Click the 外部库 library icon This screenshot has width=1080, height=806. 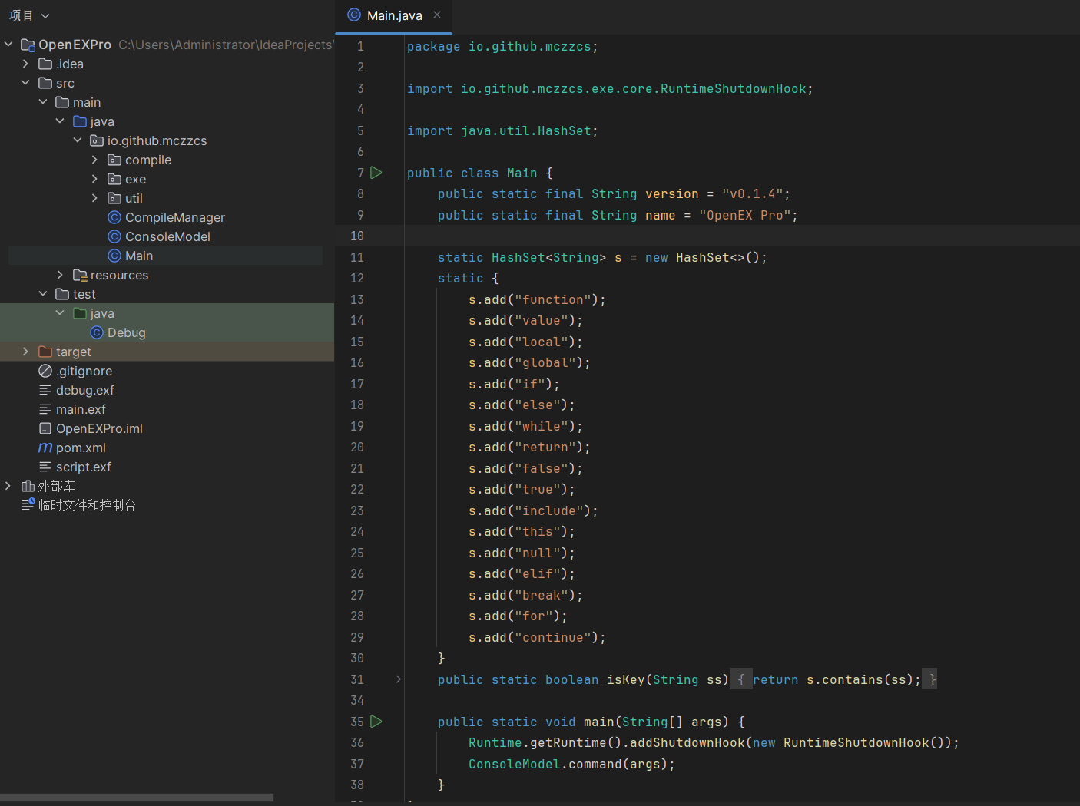point(28,486)
